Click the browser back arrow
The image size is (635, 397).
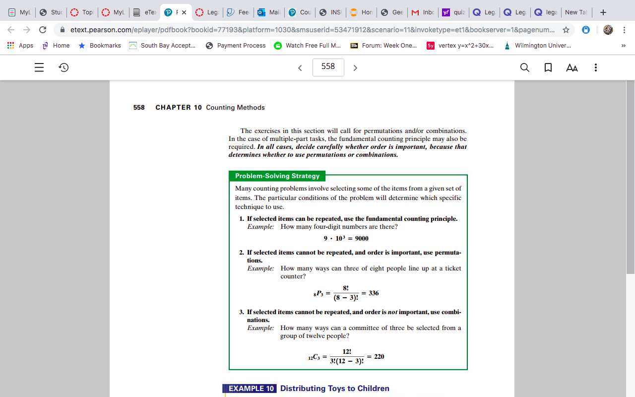[11, 30]
